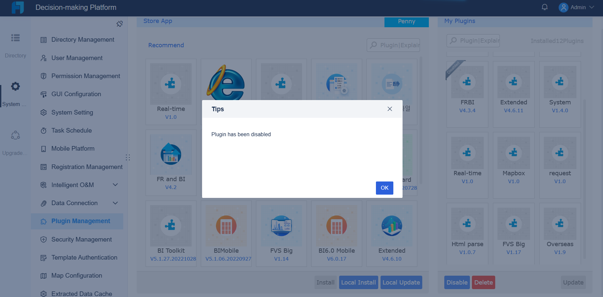Select the Extended V4.6.10 store plugin

point(392,234)
